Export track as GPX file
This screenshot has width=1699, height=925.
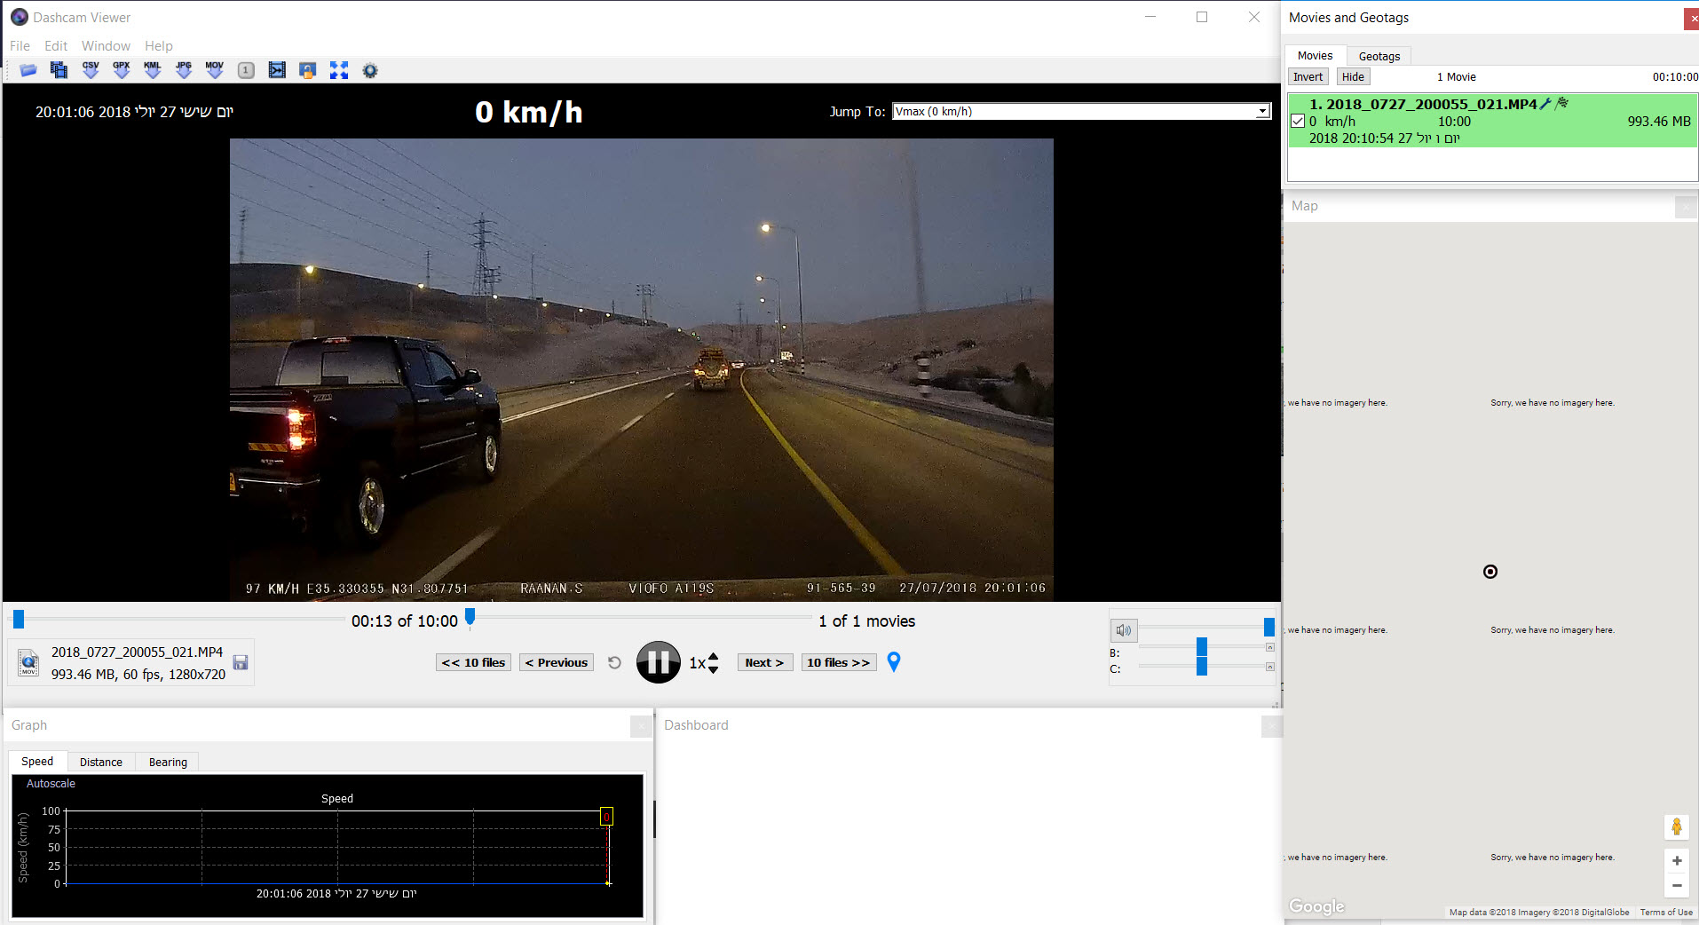122,70
